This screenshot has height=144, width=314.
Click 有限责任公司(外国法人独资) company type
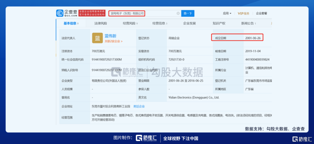pyautogui.click(x=109, y=81)
